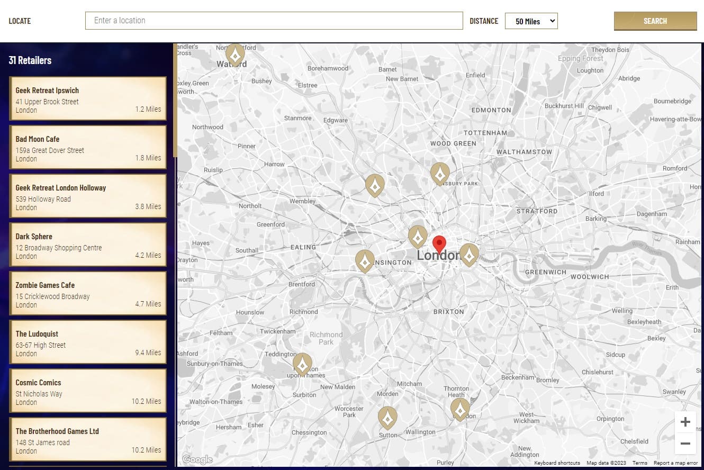Zoom out on the map
This screenshot has height=470, width=704.
coord(685,444)
